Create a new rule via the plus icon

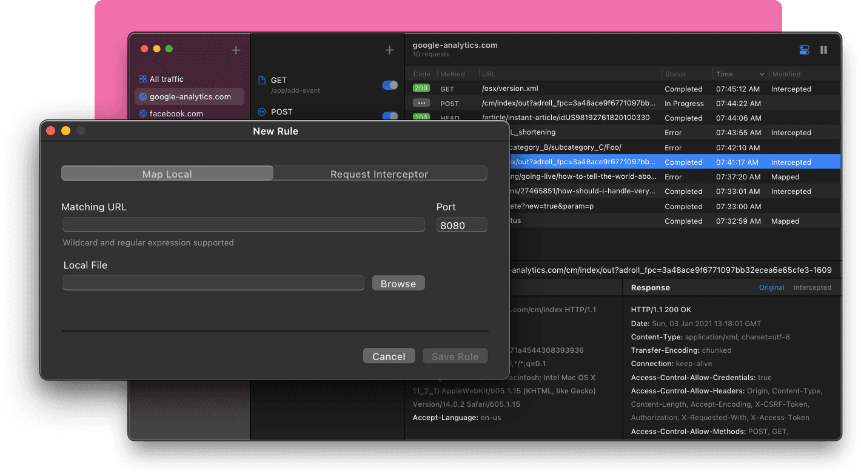point(389,50)
